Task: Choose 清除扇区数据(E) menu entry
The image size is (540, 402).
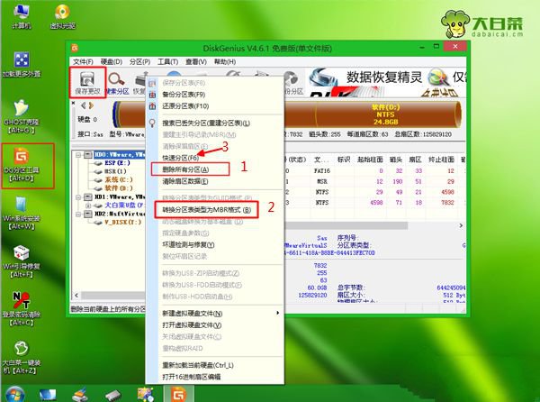Action: tap(184, 181)
